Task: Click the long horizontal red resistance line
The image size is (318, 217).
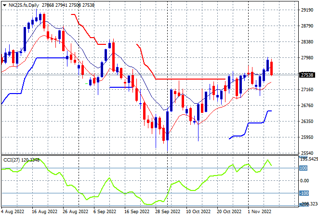Action: [190, 79]
